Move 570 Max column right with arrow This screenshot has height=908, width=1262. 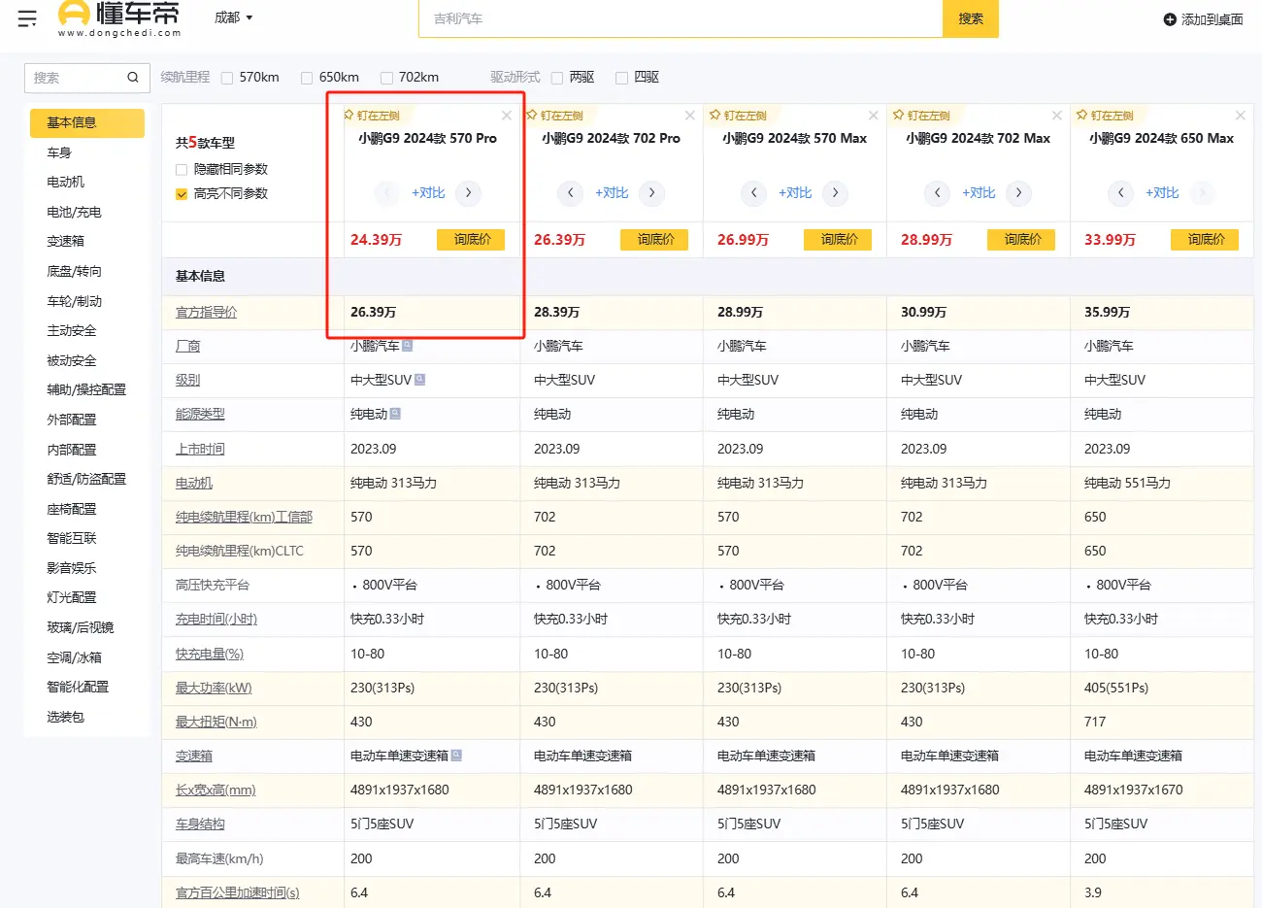pos(836,193)
